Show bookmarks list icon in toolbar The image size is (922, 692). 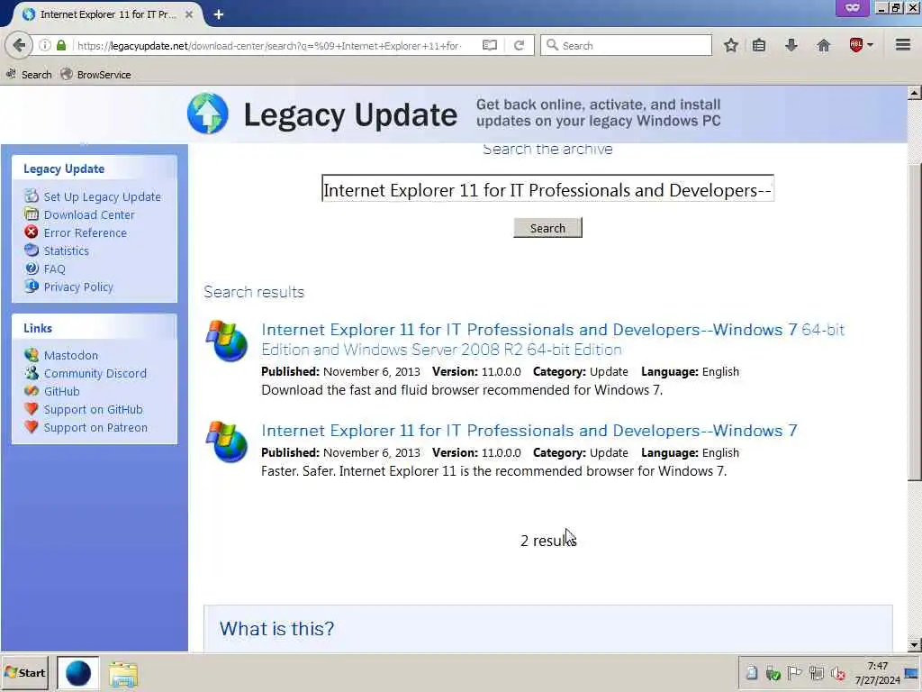(x=759, y=45)
